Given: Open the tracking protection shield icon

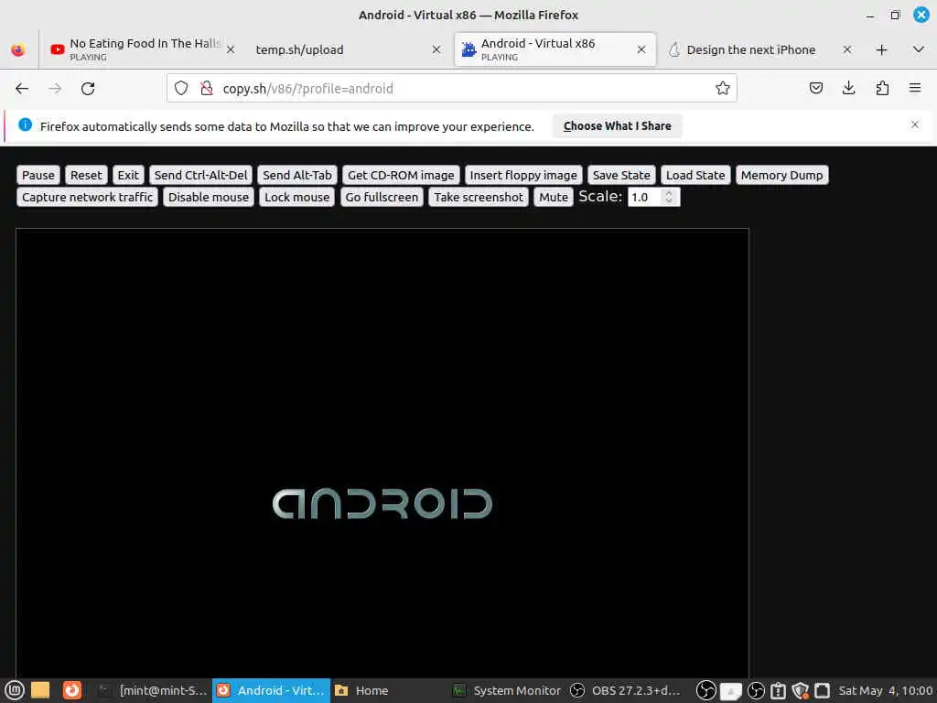Looking at the screenshot, I should coord(181,89).
